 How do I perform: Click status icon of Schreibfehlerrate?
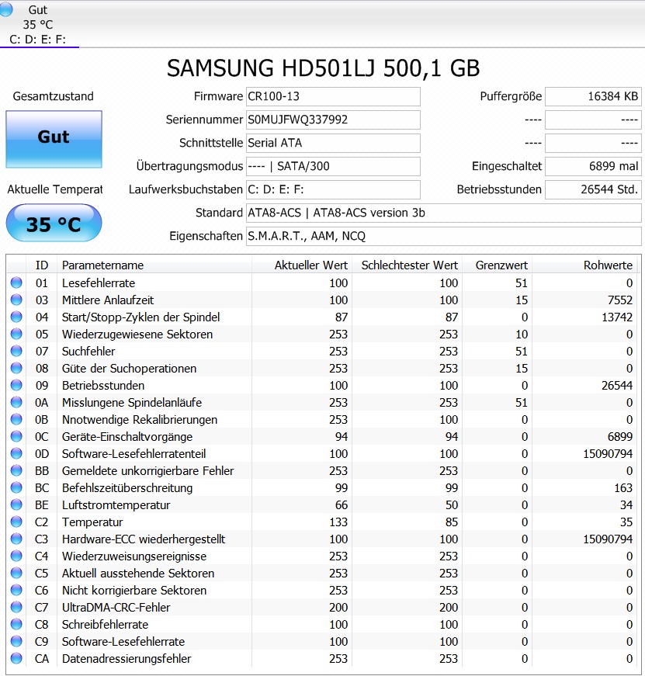tap(16, 624)
